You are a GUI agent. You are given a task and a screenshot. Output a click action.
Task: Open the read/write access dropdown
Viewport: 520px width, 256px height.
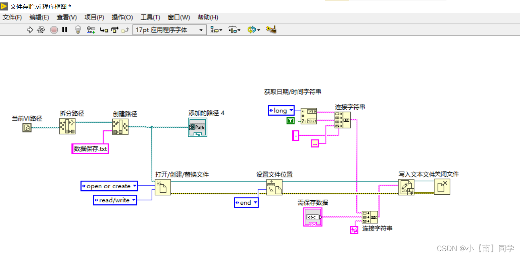(135, 200)
